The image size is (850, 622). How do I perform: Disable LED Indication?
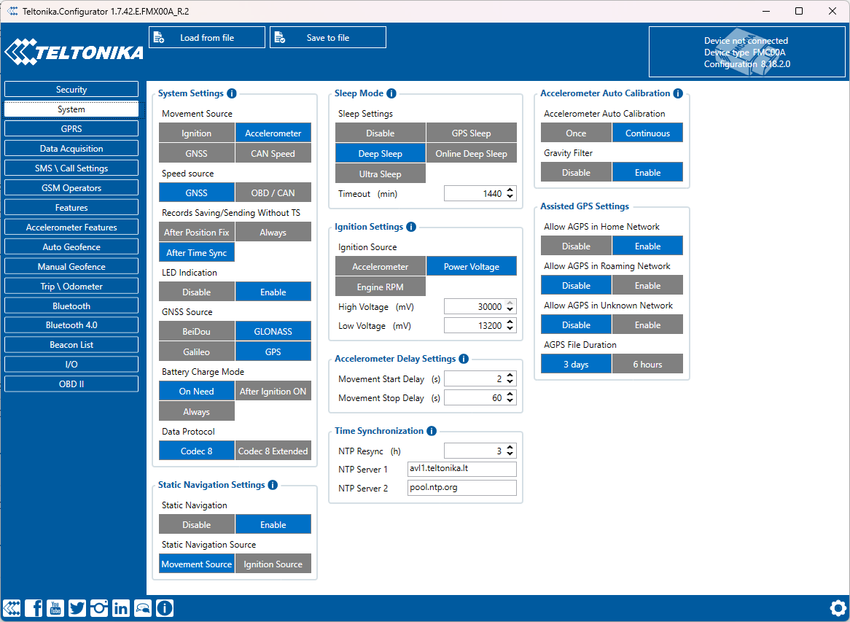pos(196,292)
